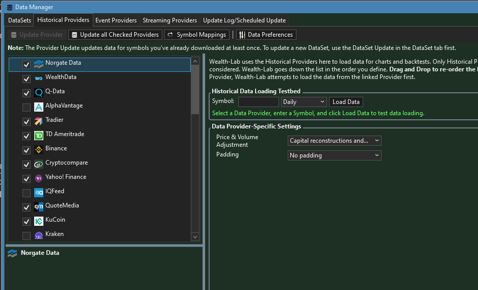Click provider list scrollbar up arrow

tap(195, 61)
